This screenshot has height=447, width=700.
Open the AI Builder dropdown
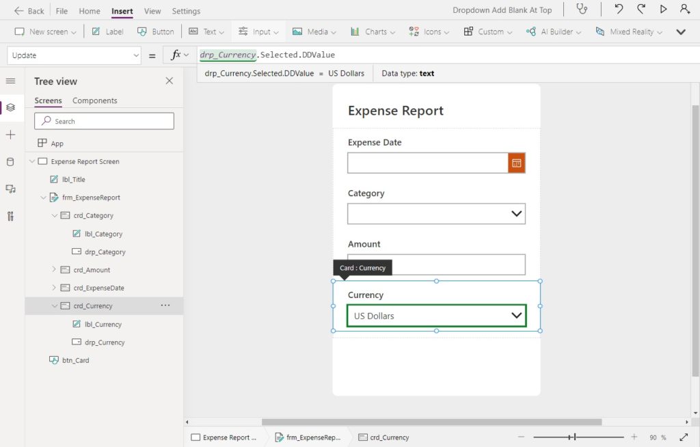(x=554, y=31)
